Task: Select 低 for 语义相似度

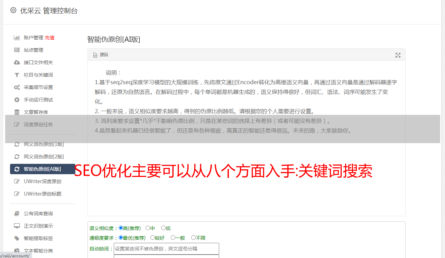Action: pos(163,228)
